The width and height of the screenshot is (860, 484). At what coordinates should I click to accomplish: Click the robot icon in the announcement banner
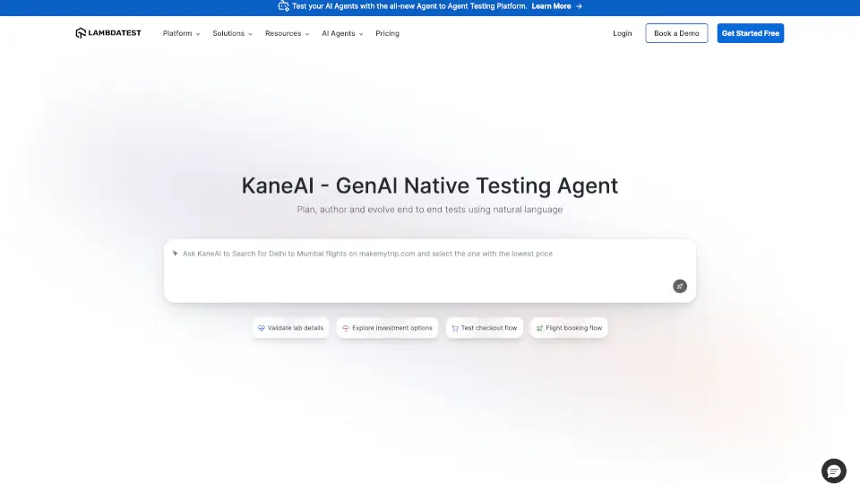point(283,6)
